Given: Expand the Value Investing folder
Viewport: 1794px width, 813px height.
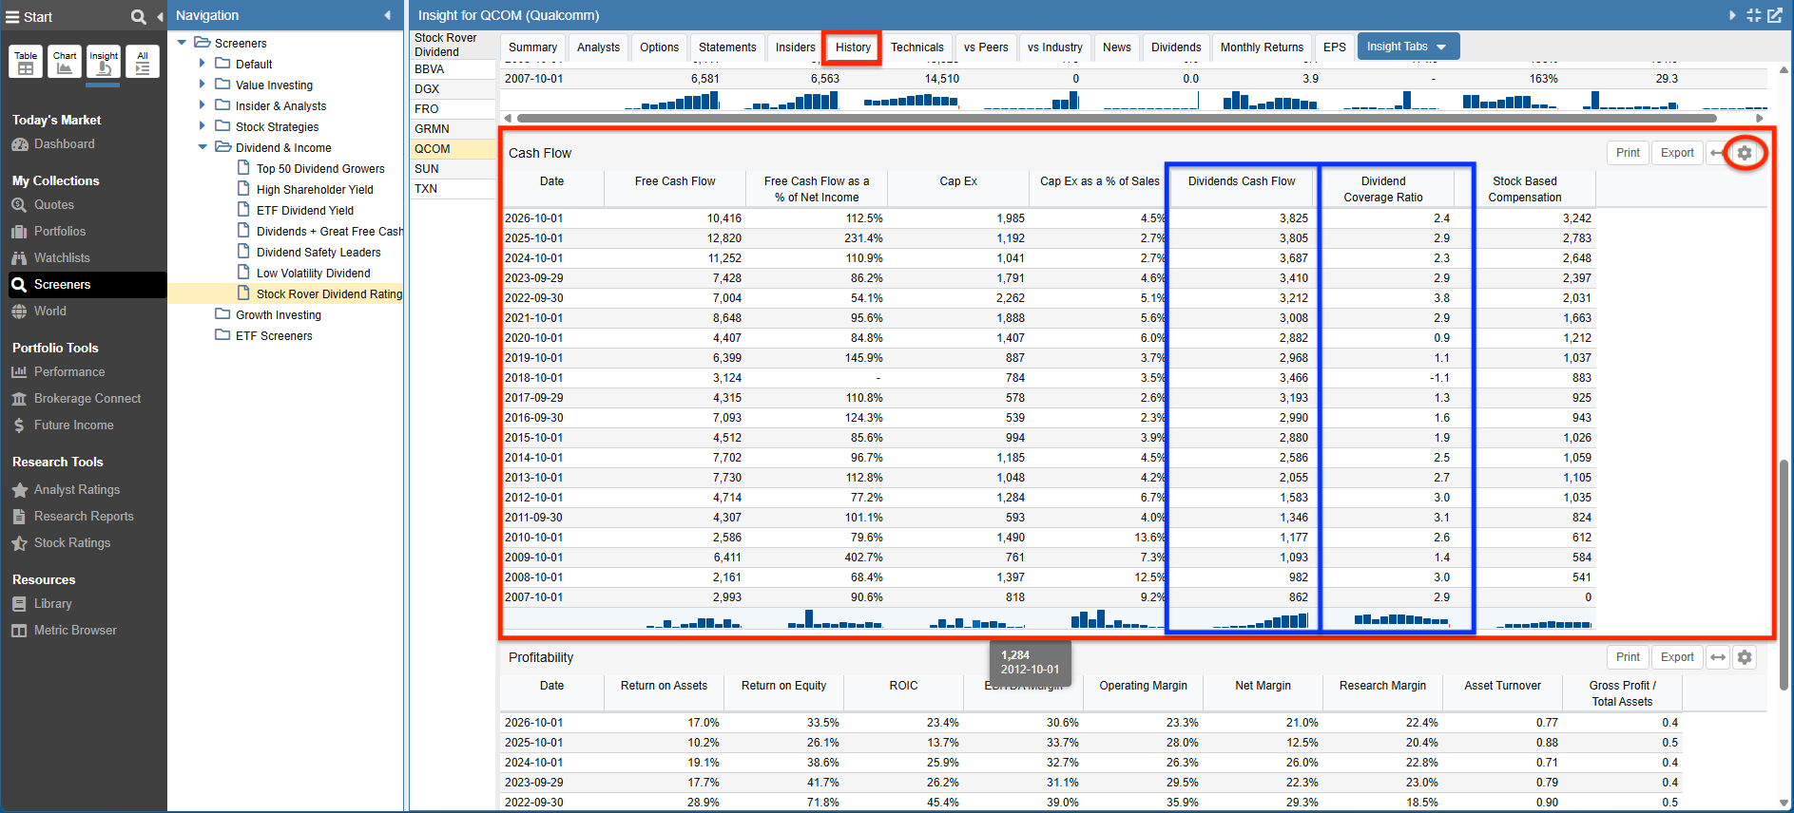Looking at the screenshot, I should [x=203, y=85].
